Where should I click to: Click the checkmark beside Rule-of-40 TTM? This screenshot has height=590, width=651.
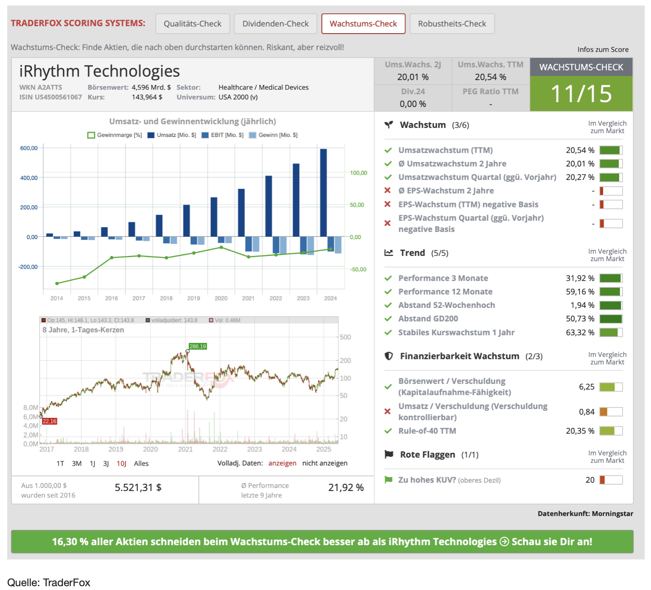pos(388,431)
